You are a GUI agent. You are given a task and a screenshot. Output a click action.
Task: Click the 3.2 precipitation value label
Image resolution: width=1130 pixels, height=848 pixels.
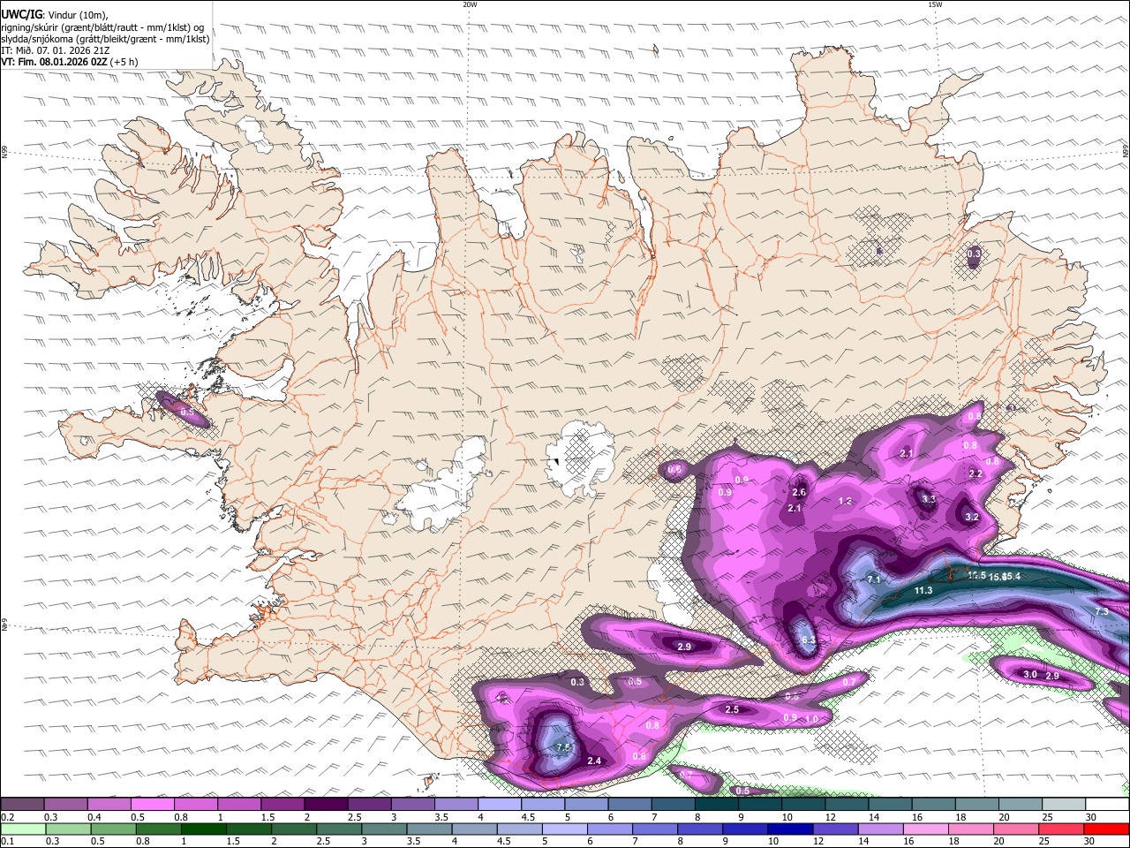coord(972,517)
